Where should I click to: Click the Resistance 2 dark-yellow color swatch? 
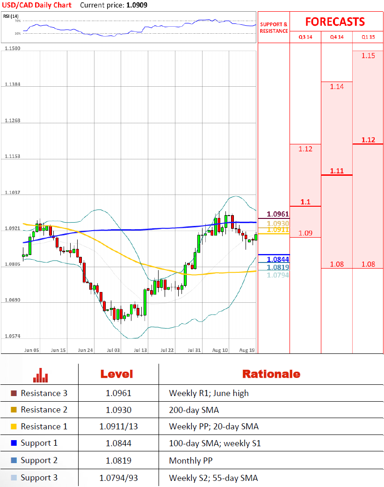pos(14,410)
